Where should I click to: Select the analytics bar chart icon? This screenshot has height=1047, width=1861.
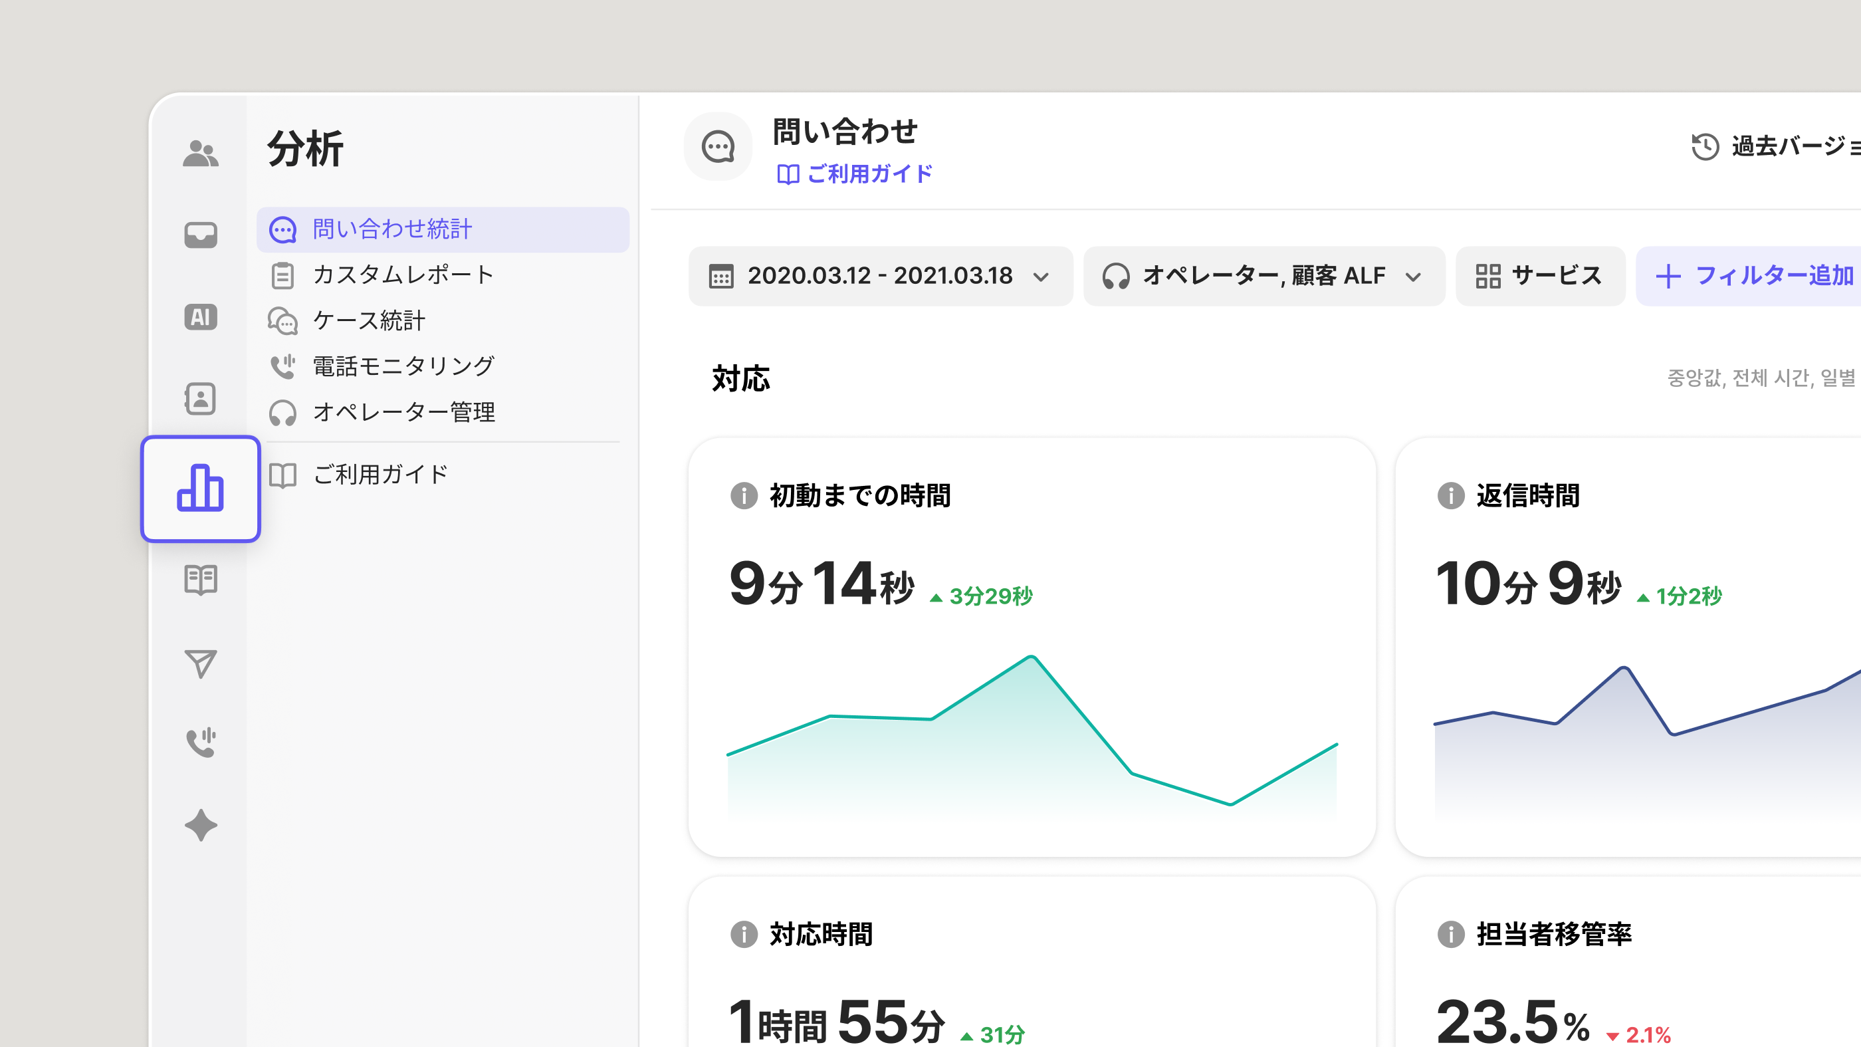200,489
